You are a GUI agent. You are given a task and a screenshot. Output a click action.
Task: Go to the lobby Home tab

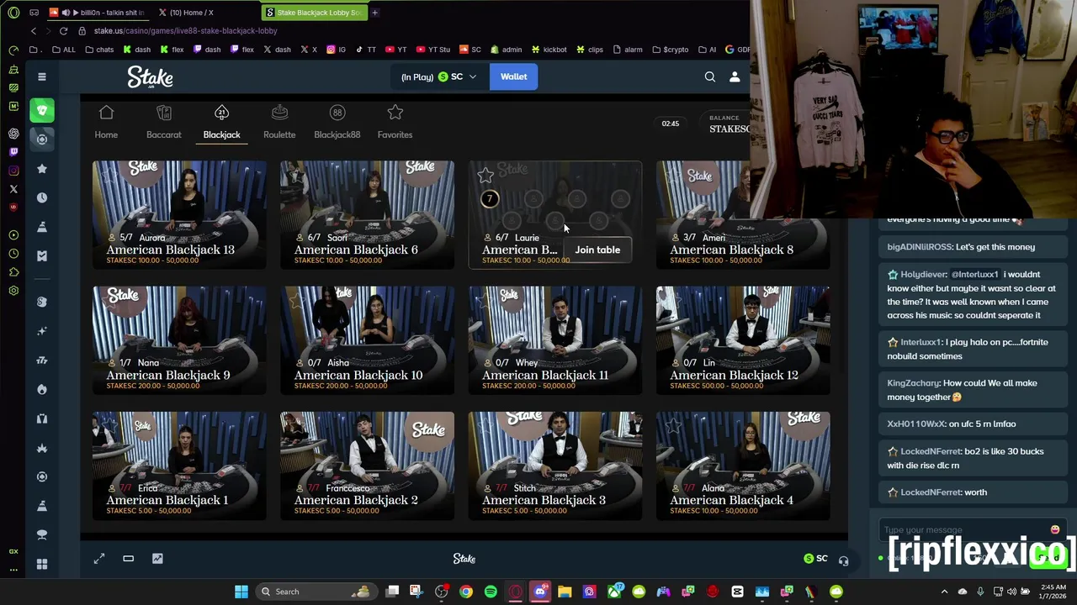pyautogui.click(x=106, y=123)
